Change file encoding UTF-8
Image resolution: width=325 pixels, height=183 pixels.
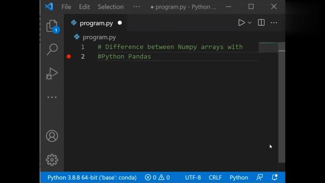coord(193,177)
